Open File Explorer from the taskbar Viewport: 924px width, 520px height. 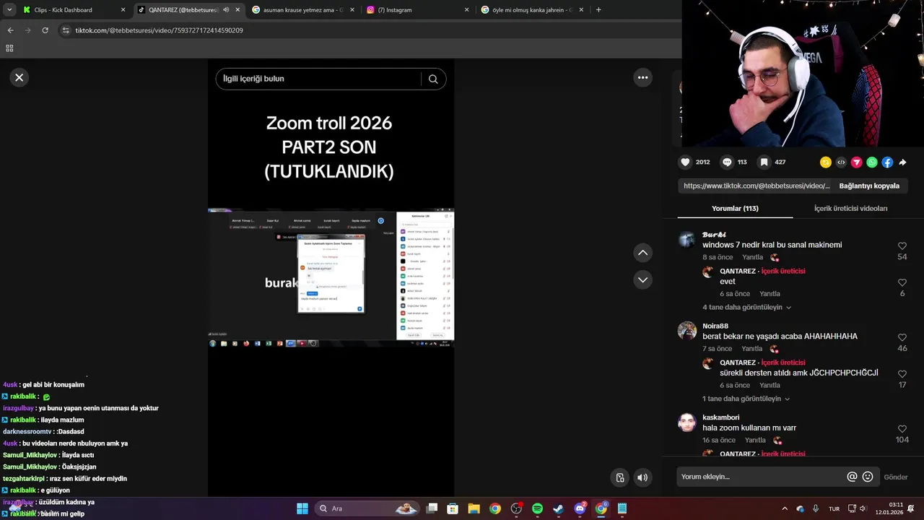[x=474, y=508]
